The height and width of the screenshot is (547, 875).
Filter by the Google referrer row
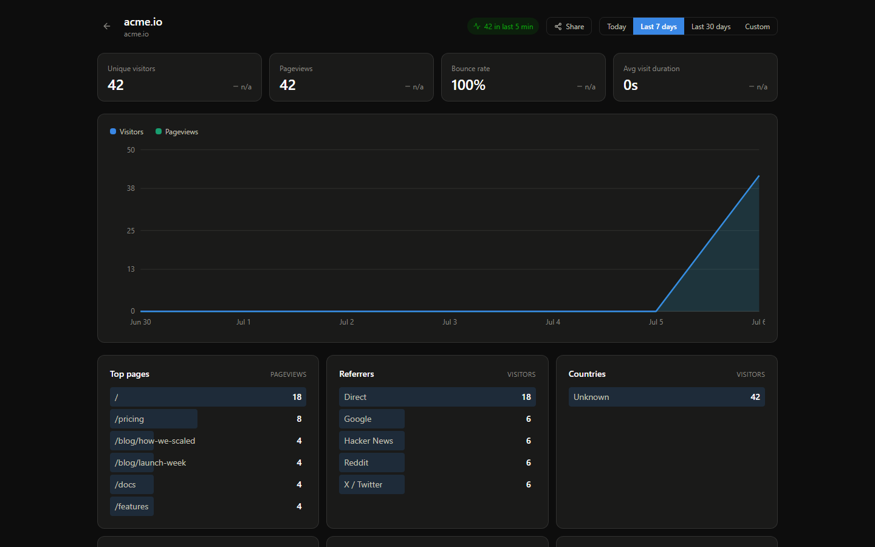click(x=437, y=419)
